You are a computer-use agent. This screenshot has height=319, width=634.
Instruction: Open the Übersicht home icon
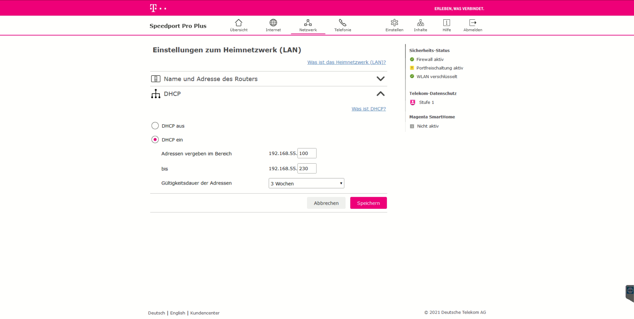coord(238,23)
